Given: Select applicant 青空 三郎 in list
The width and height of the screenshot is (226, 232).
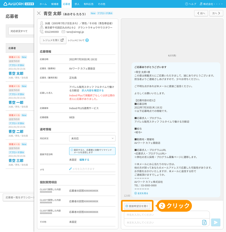Looking at the screenshot, I should pos(16,161).
